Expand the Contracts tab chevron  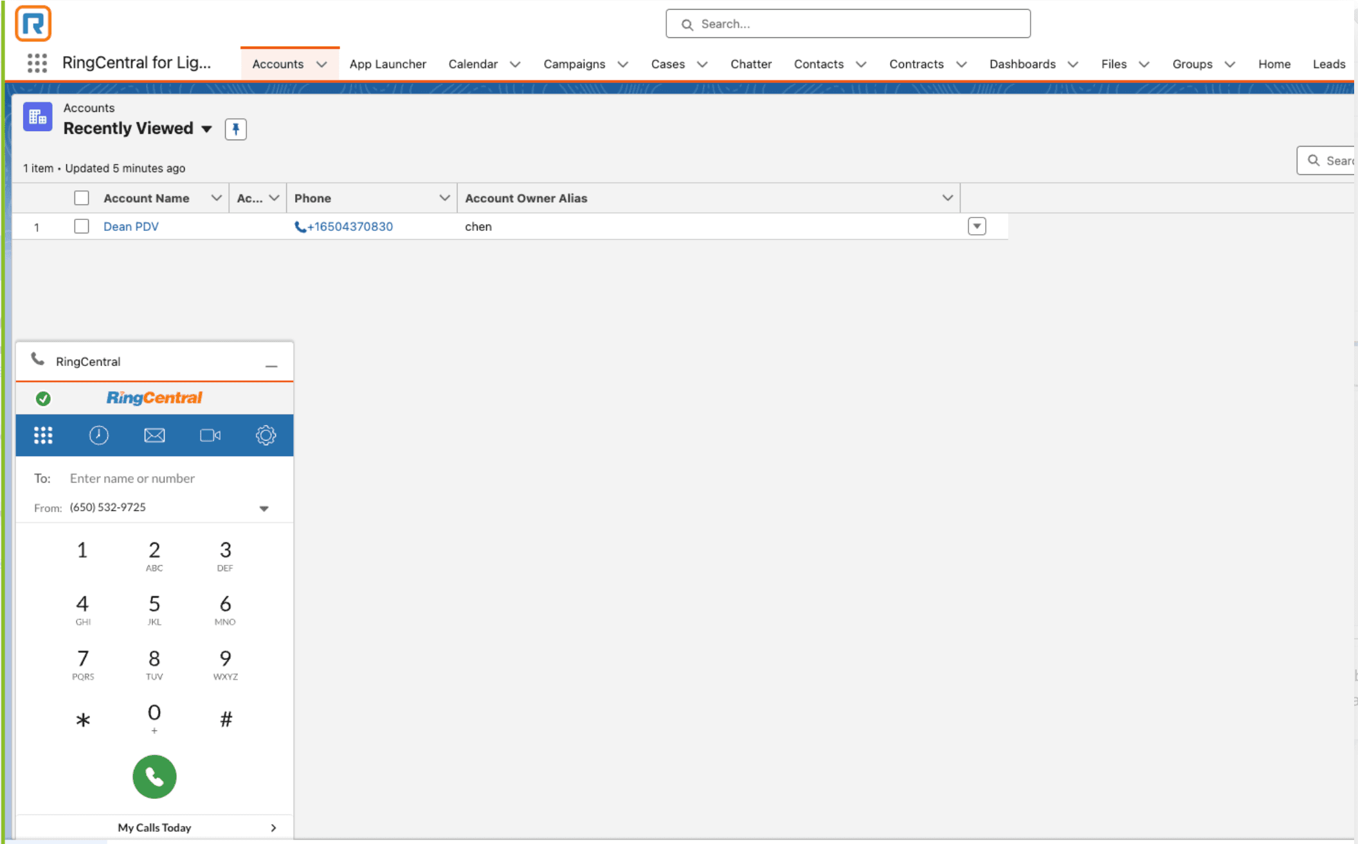pos(961,64)
